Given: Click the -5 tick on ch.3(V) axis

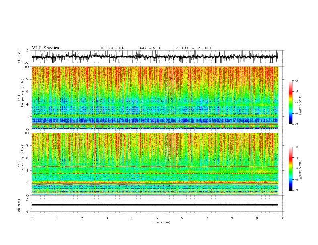Looking at the screenshot, I should click(x=27, y=212).
